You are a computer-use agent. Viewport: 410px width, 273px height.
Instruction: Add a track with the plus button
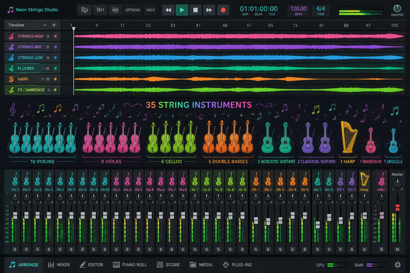tap(54, 25)
